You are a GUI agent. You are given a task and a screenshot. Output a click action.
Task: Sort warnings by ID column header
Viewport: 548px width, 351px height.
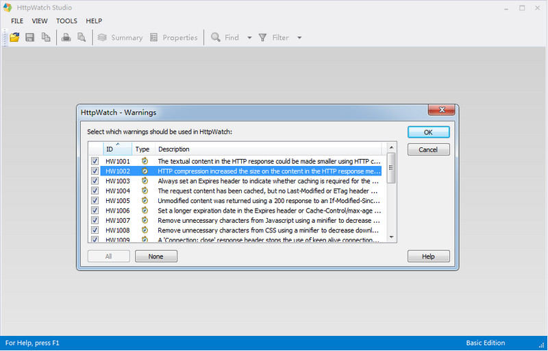[117, 149]
